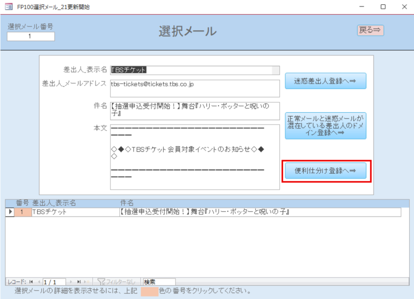414x299 pixels.
Task: Click the 件名 subject field in detail form
Action: [195, 111]
